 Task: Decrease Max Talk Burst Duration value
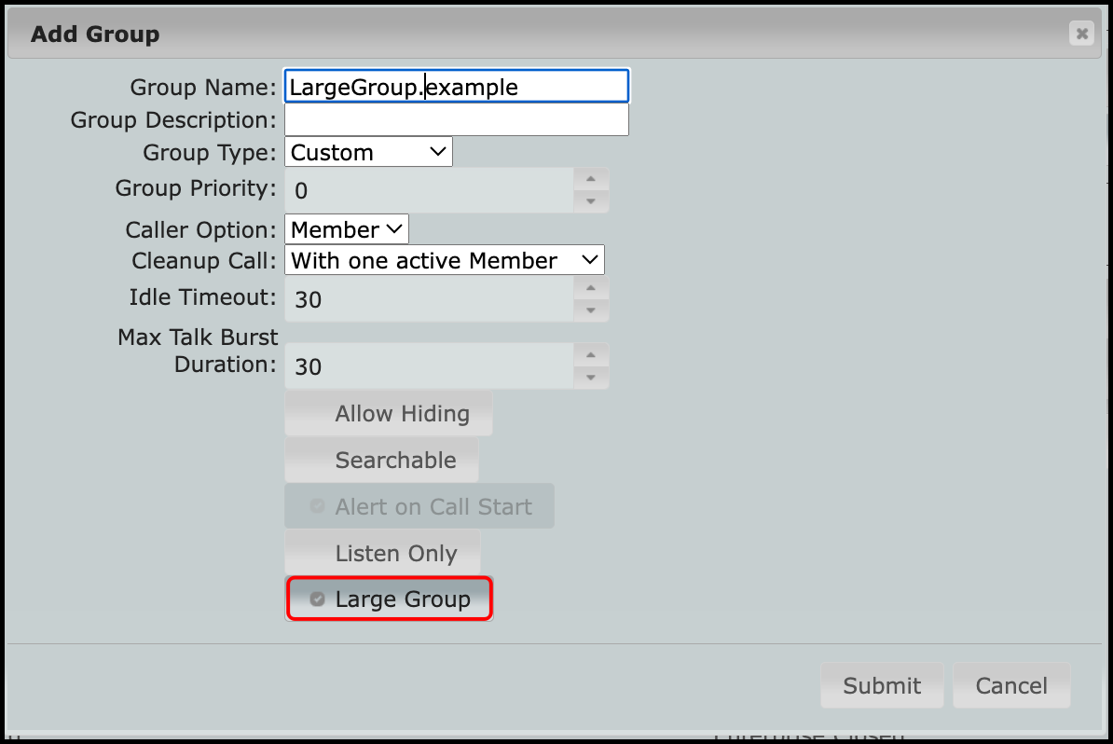click(590, 377)
